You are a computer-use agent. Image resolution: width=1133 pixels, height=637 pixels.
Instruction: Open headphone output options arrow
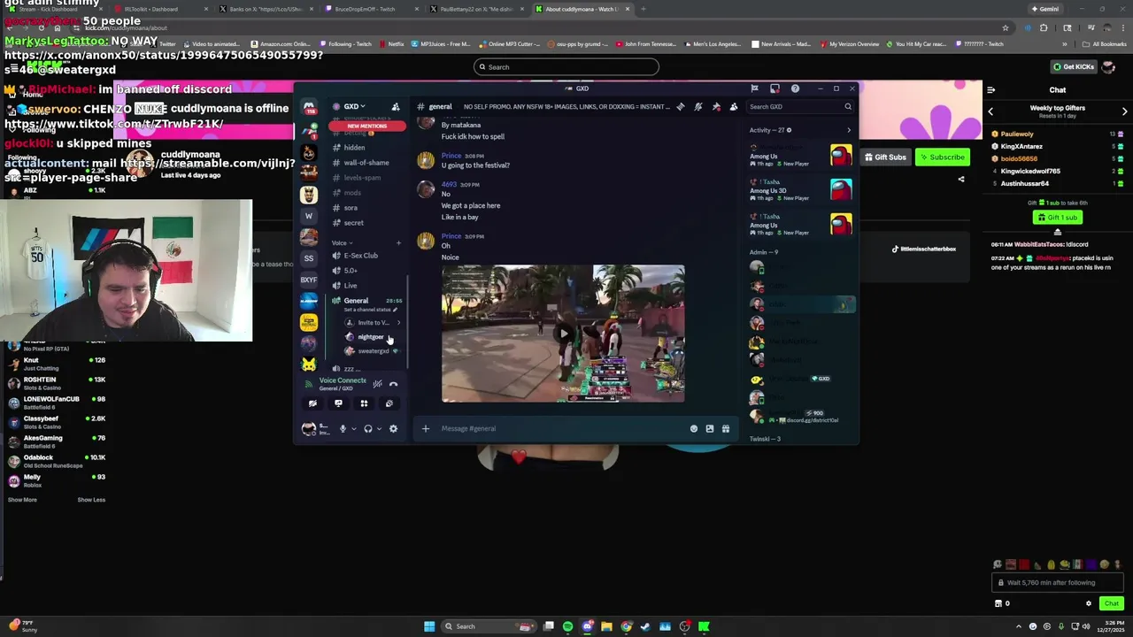[379, 429]
